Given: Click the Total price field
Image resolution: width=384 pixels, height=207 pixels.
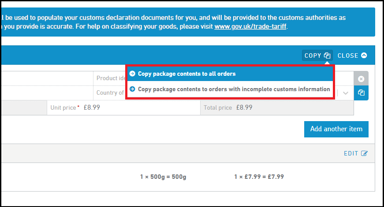Looking at the screenshot, I should point(276,107).
